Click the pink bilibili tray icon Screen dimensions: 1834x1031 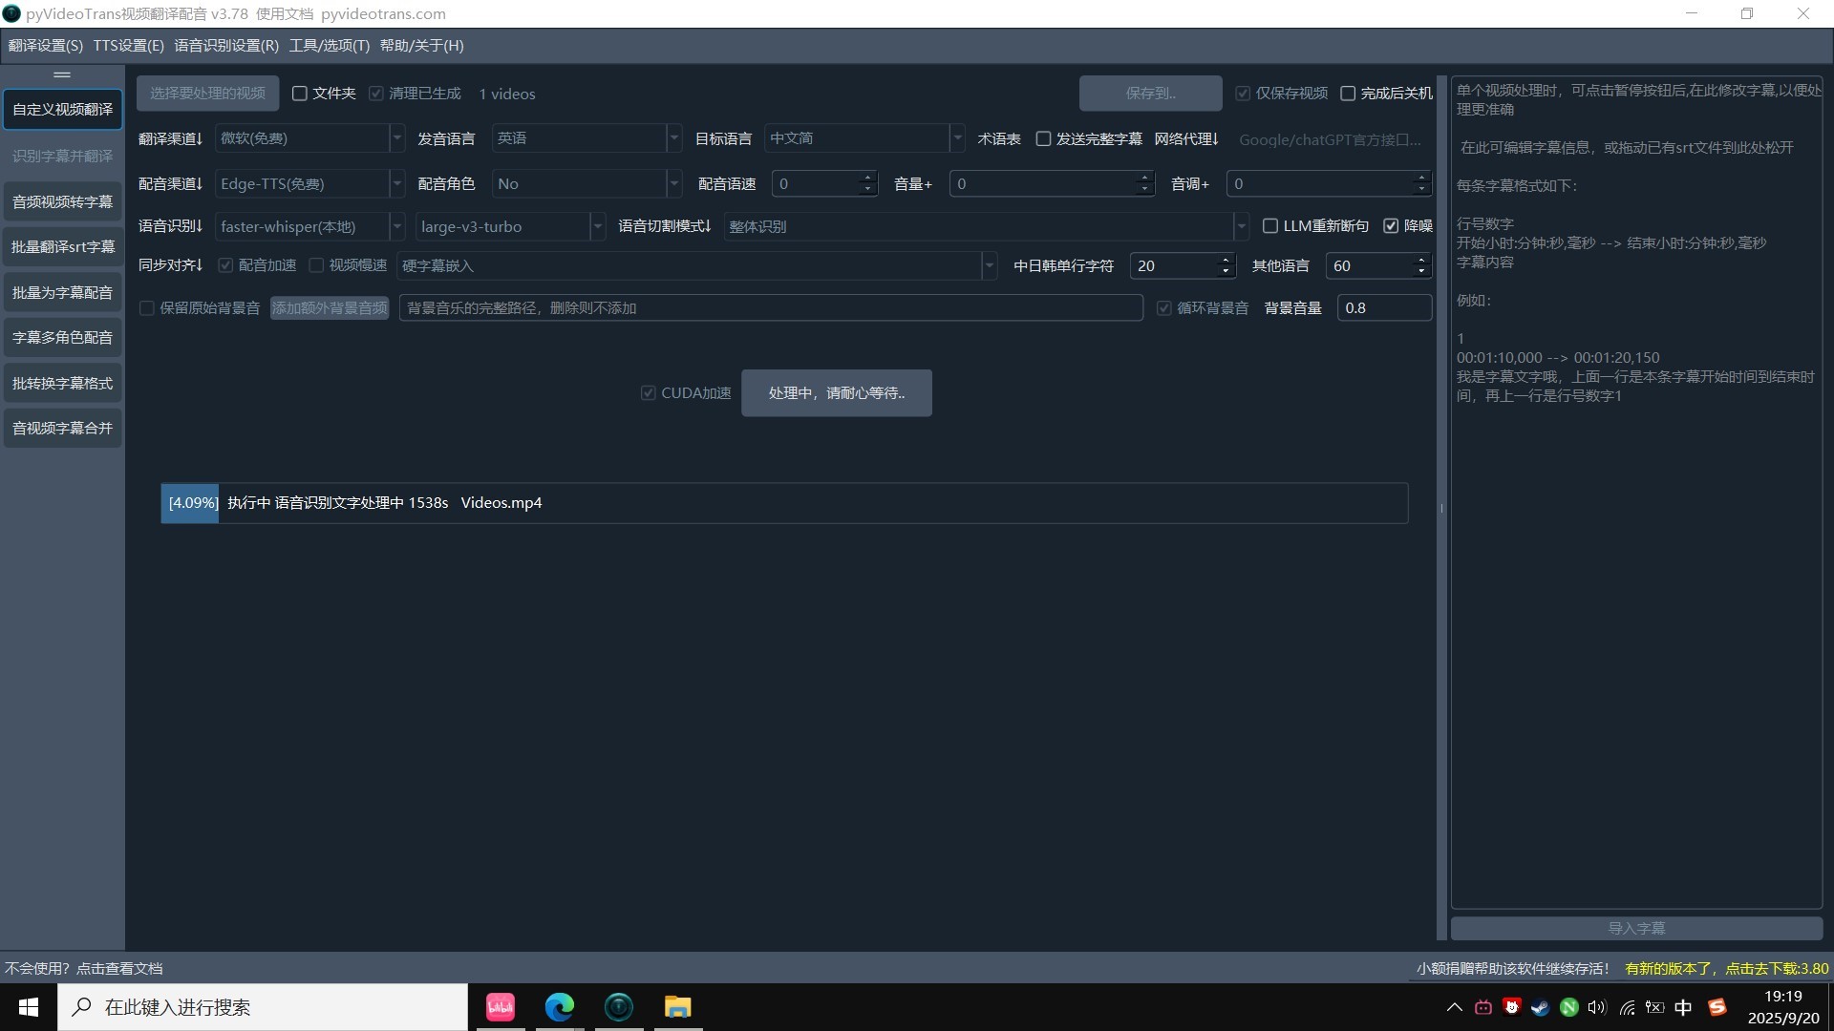coord(1483,1007)
